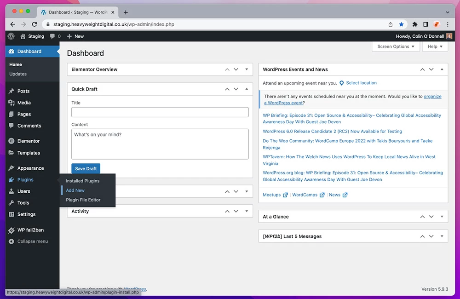The image size is (460, 299).
Task: Open the Help dropdown tab
Action: (435, 46)
